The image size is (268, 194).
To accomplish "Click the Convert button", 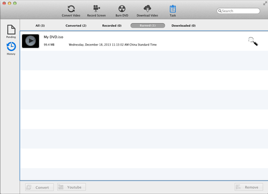I will (x=39, y=187).
